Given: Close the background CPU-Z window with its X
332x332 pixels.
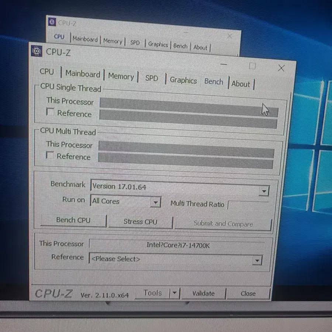Looking at the screenshot, I should click(x=229, y=36).
